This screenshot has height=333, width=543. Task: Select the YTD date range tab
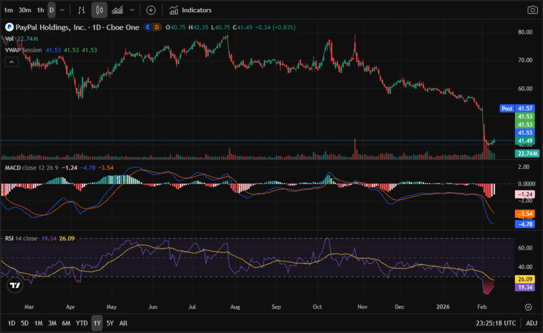pos(82,323)
